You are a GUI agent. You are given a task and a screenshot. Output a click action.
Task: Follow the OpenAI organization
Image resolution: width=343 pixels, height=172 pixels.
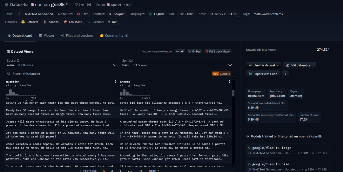109,4
